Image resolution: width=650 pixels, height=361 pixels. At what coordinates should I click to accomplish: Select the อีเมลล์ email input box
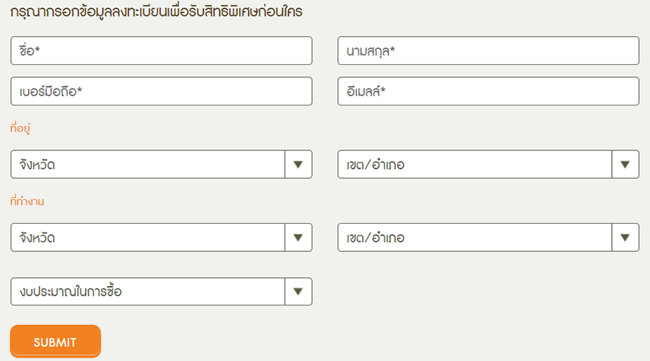point(488,92)
